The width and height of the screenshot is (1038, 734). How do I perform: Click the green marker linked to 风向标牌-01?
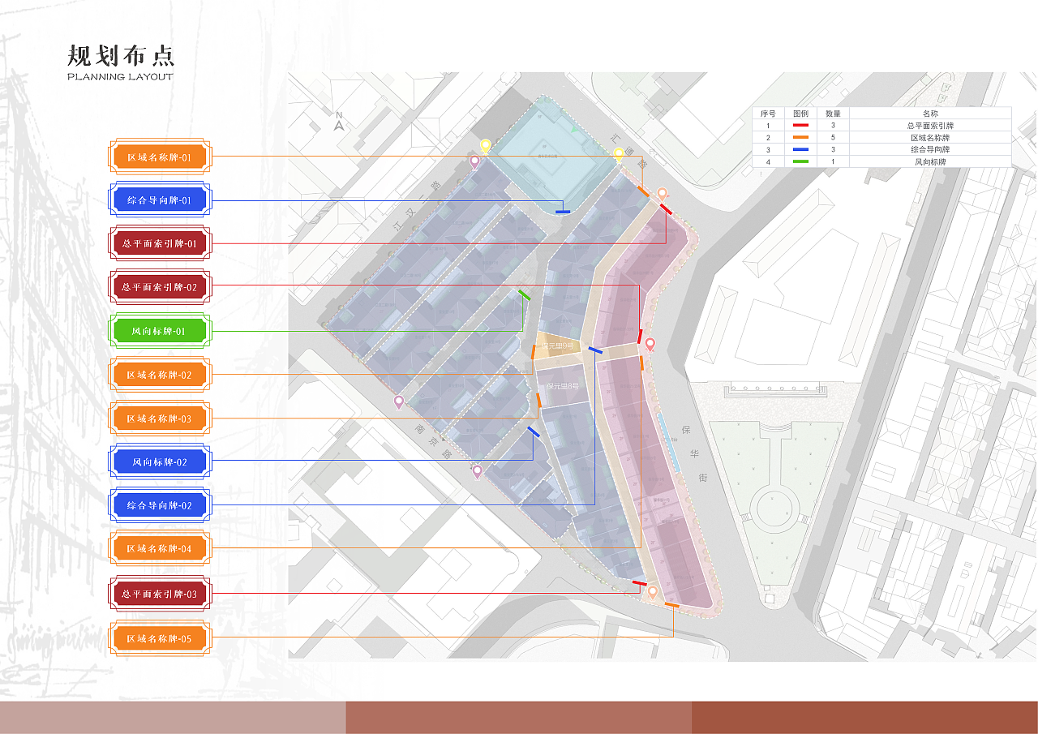tap(525, 296)
